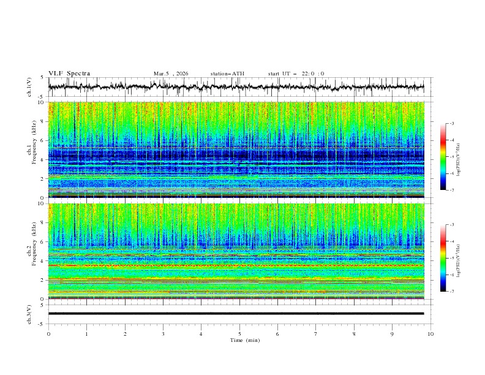Image resolution: width=485 pixels, height=375 pixels.
Task: Click the date label 'Mar.5 , 2026'
Action: click(171, 74)
